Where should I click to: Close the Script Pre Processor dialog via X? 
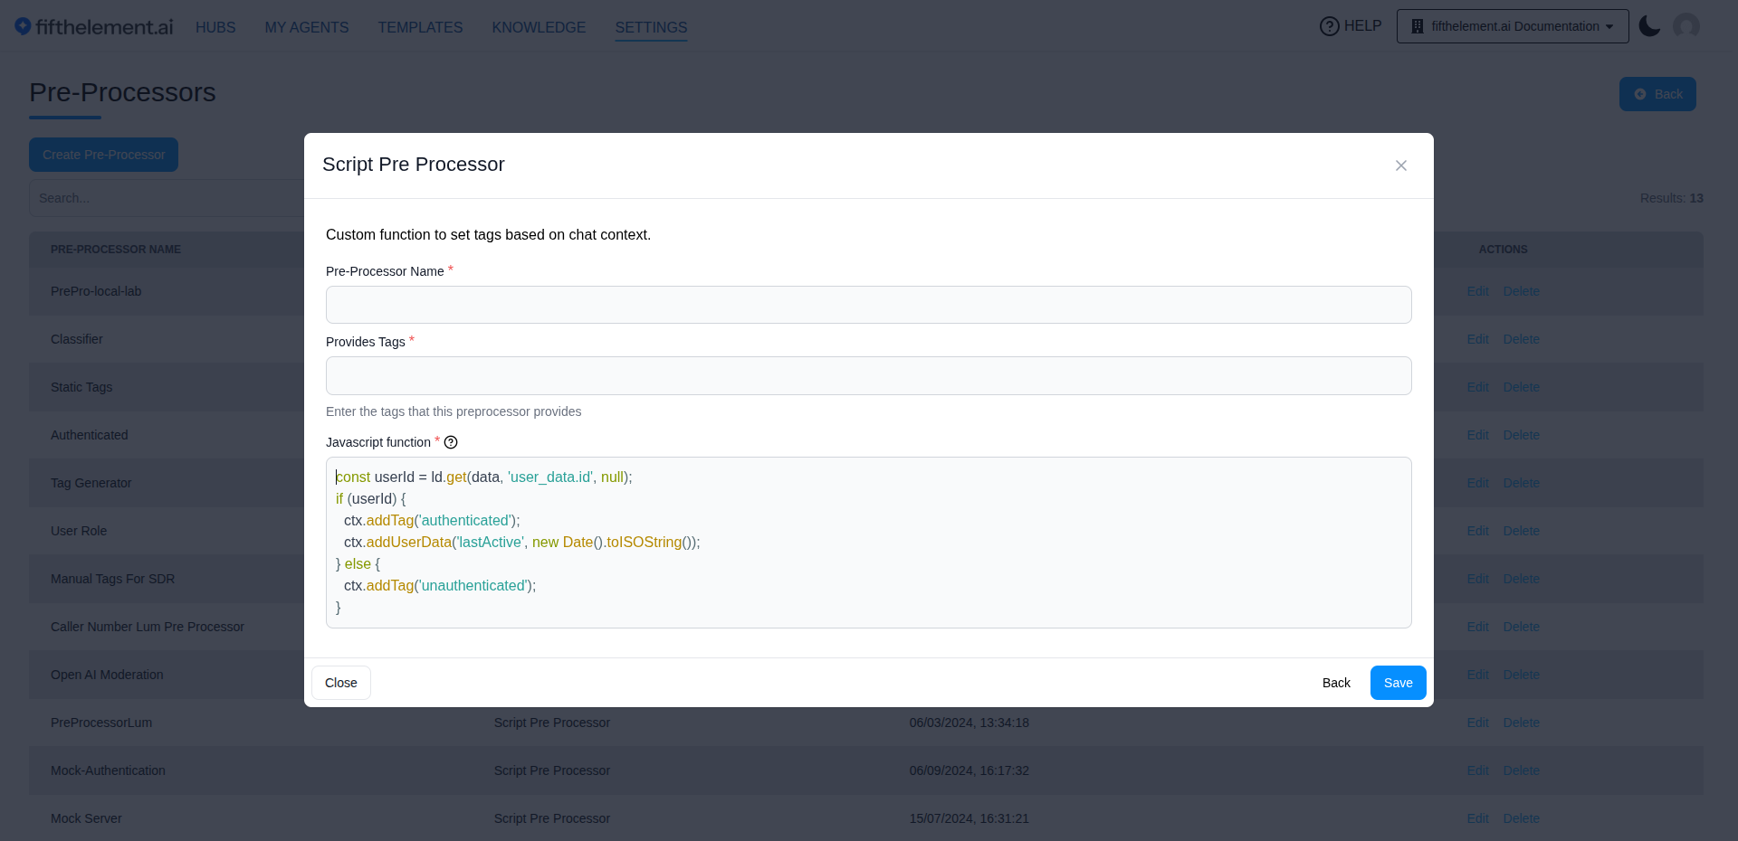point(1401,165)
